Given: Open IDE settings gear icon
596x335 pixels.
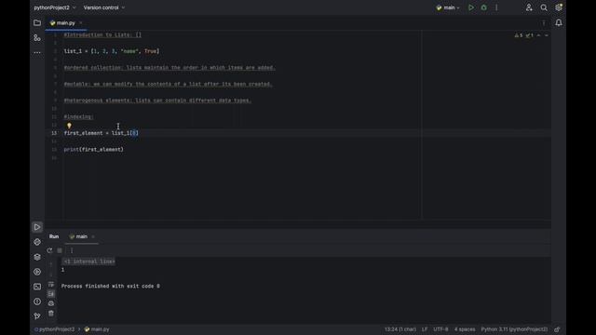Looking at the screenshot, I should 559,7.
